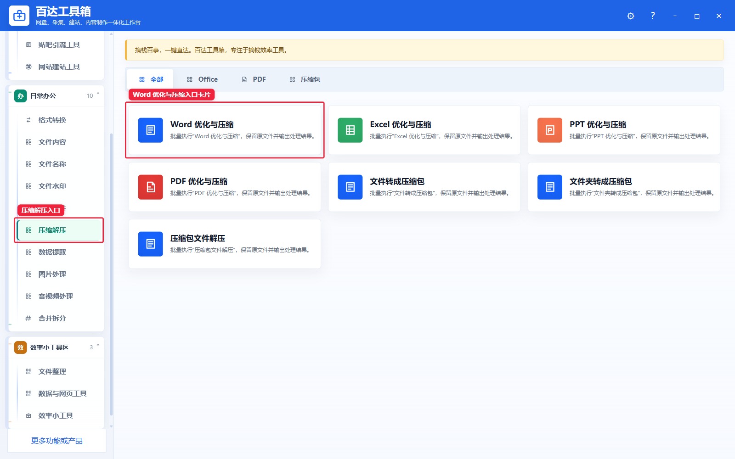
Task: Click the orange PPT 优化与压缩 icon
Action: point(550,130)
